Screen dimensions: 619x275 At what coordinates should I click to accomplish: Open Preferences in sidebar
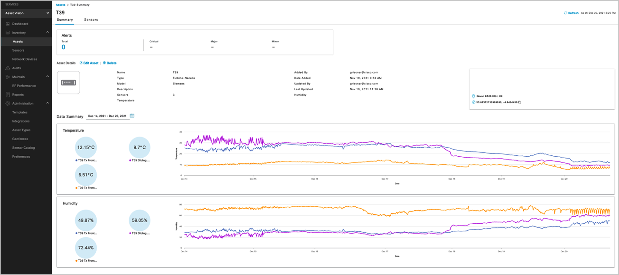(x=21, y=157)
